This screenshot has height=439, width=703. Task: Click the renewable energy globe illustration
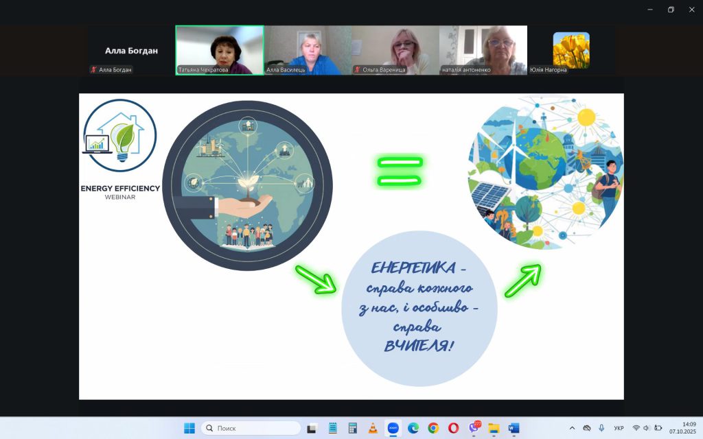tap(544, 172)
